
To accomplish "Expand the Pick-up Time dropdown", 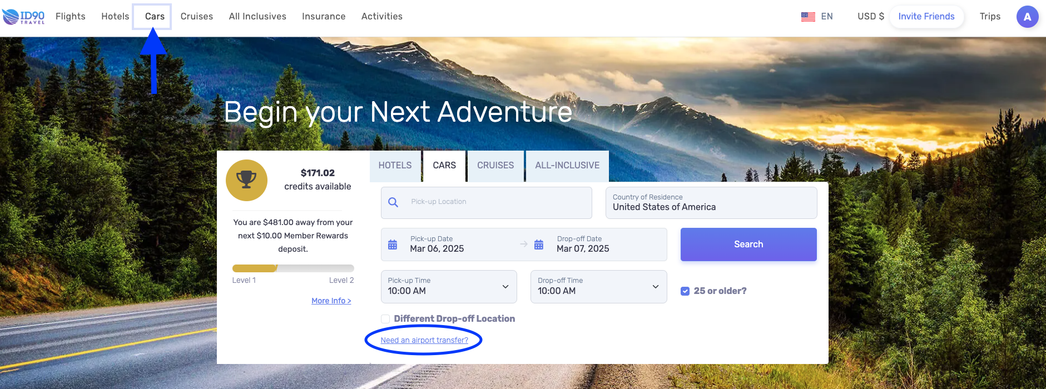I will (x=448, y=287).
